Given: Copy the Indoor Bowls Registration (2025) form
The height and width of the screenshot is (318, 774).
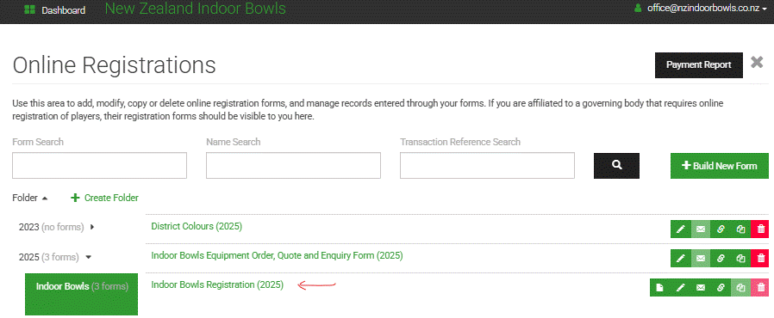Looking at the screenshot, I should pos(740,287).
